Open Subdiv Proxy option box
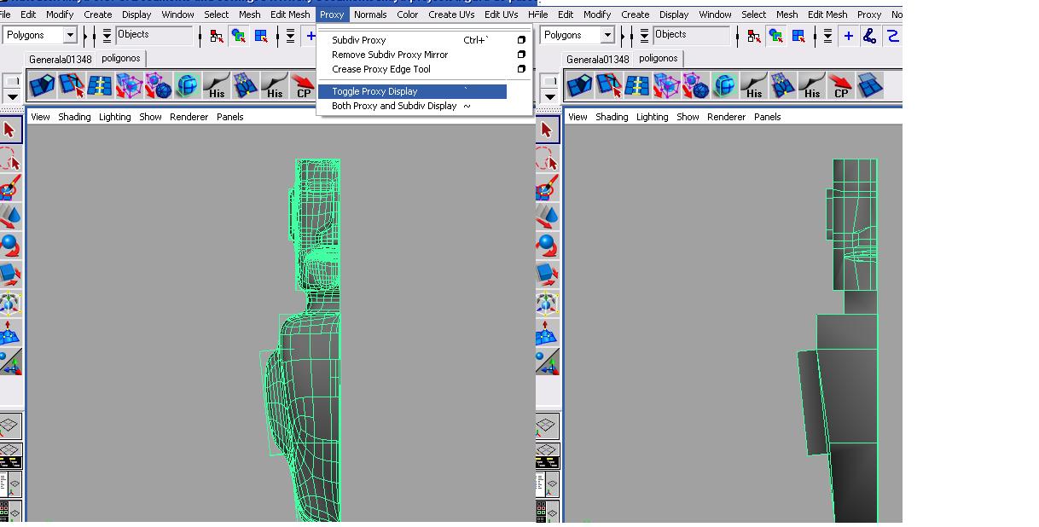 coord(521,40)
